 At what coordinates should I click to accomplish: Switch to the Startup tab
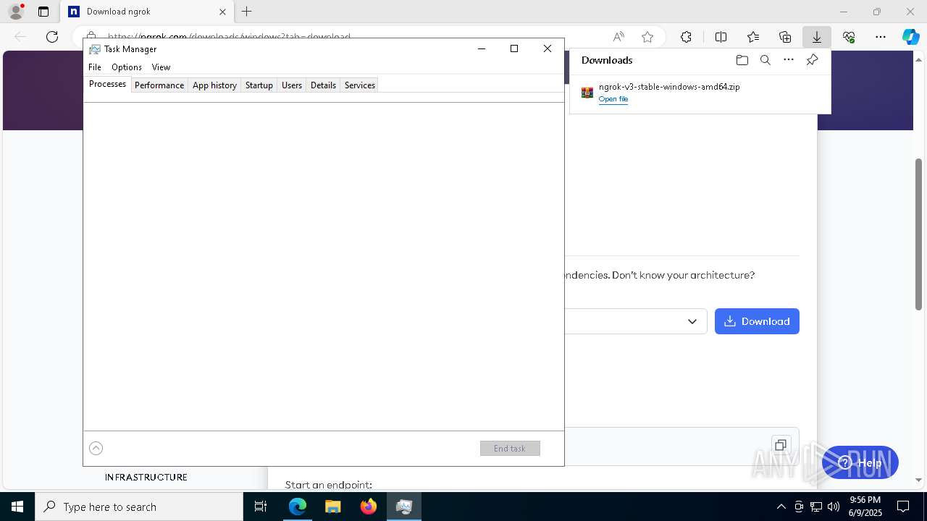tap(259, 85)
